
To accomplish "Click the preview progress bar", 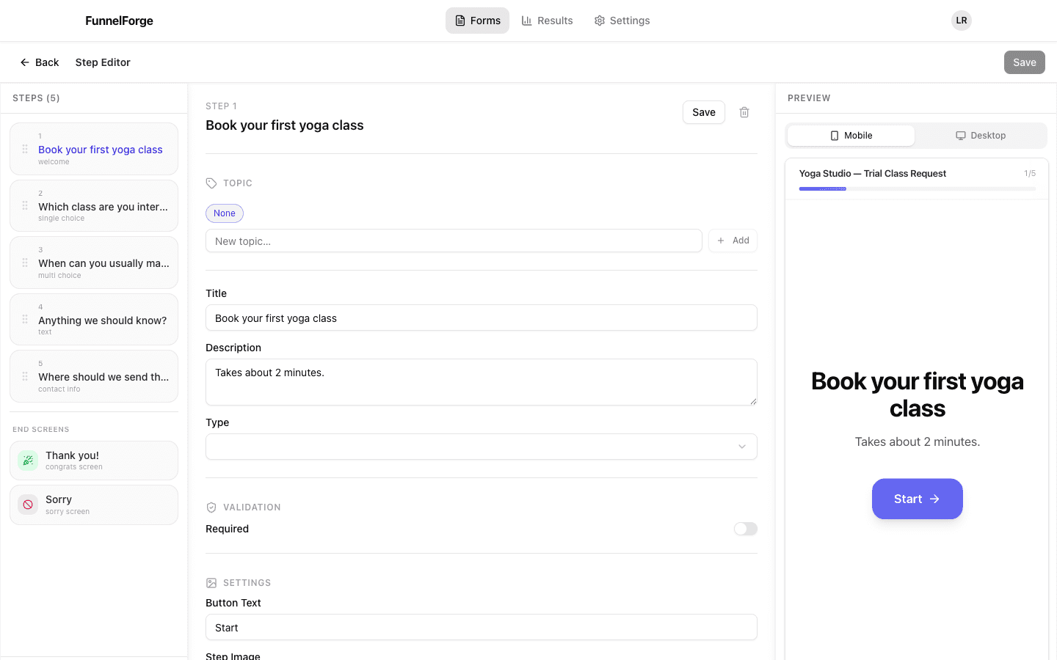I will 918,188.
